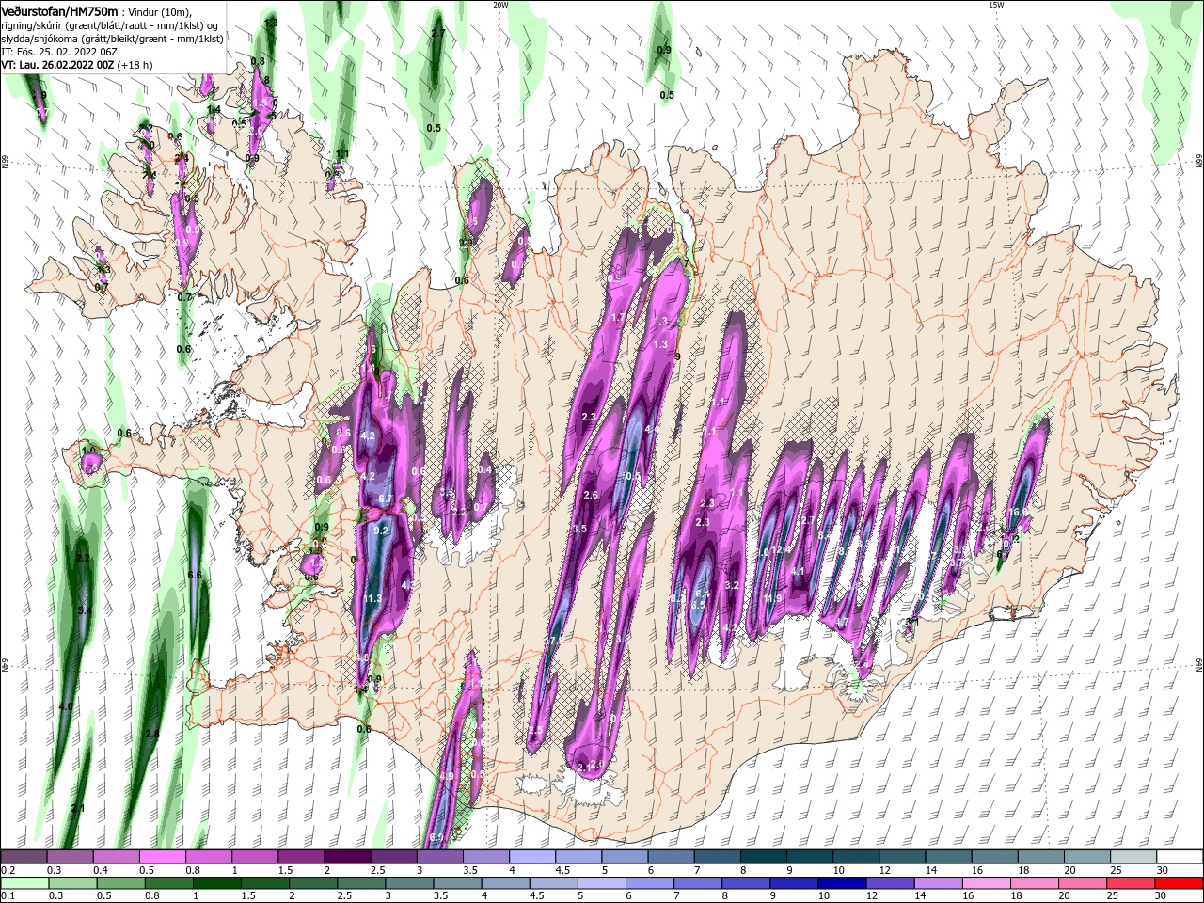Click the 11.3 precipitation value on the map
This screenshot has width=1204, height=903.
372,598
